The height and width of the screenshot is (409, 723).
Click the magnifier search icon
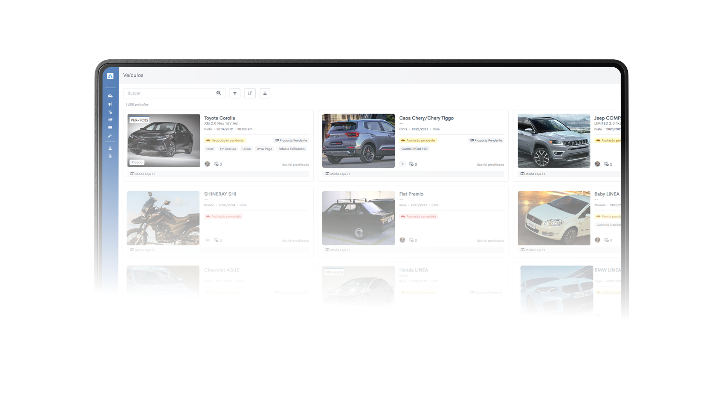[x=218, y=93]
